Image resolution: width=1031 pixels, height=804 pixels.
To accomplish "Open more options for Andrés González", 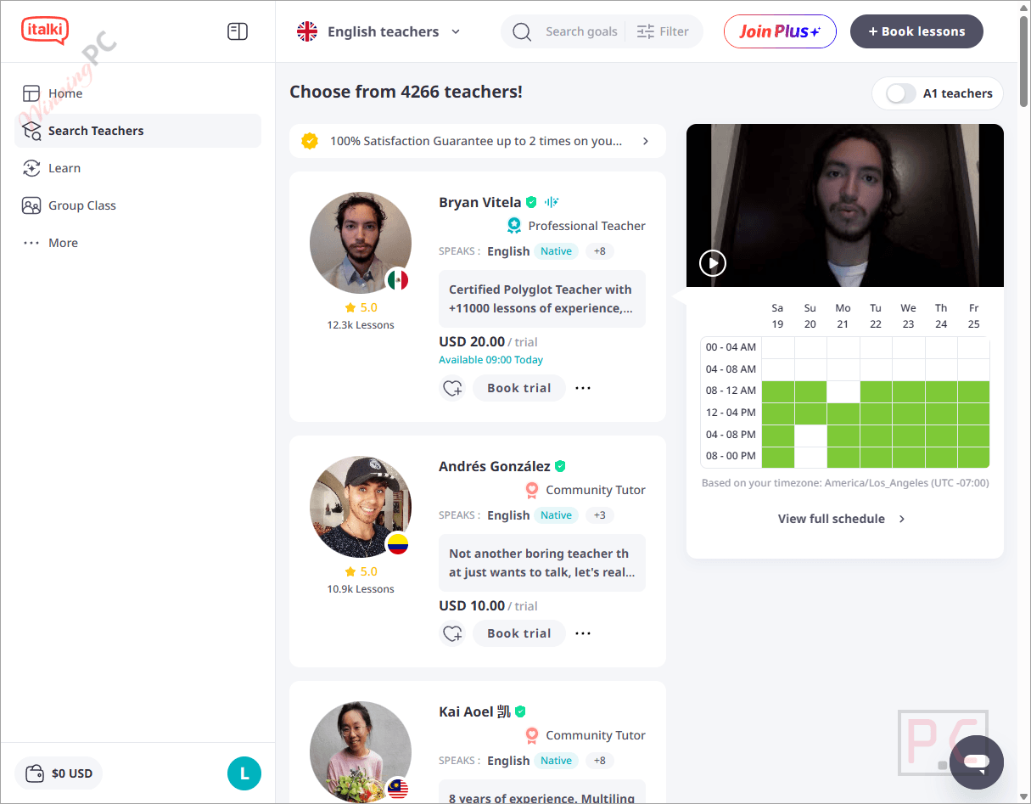I will (x=583, y=633).
